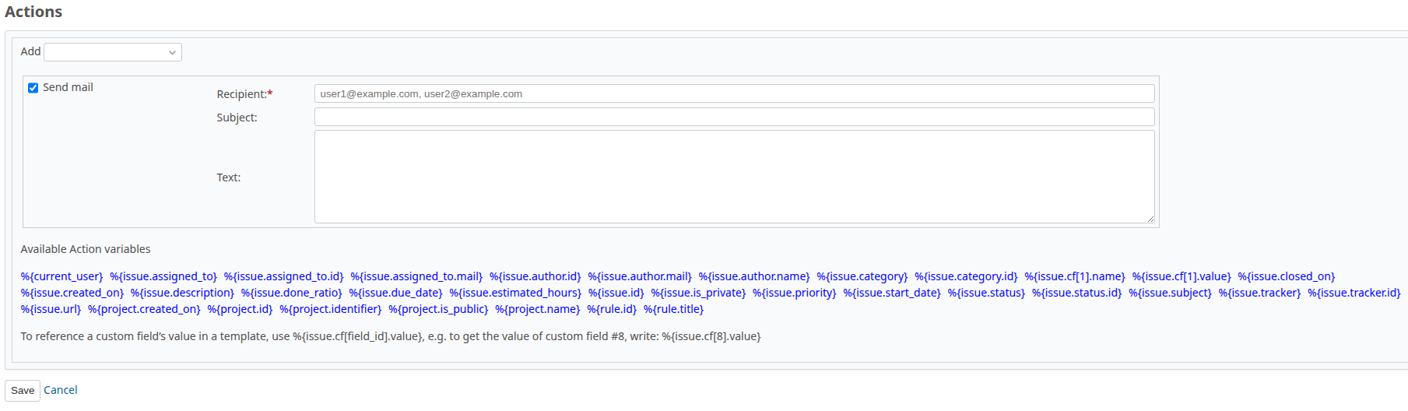This screenshot has height=411, width=1408.
Task: Insert the %{issue.closed_on} variable
Action: tap(1286, 276)
